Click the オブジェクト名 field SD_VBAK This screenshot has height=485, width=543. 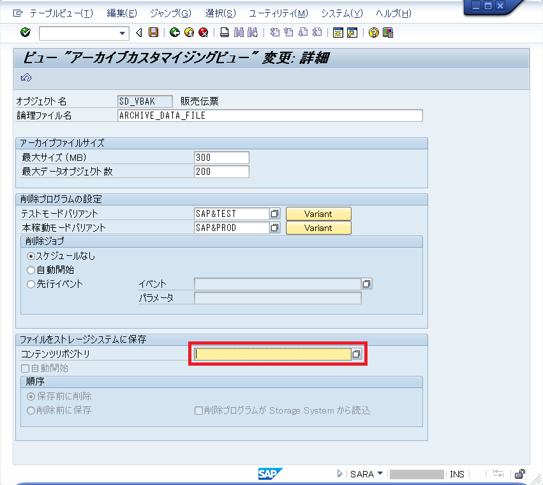pyautogui.click(x=145, y=101)
